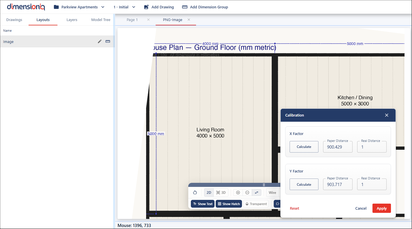Open the Model Tree tab

(101, 20)
